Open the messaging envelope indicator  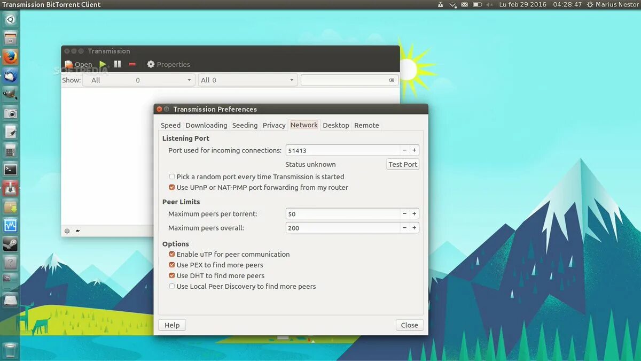pos(465,4)
